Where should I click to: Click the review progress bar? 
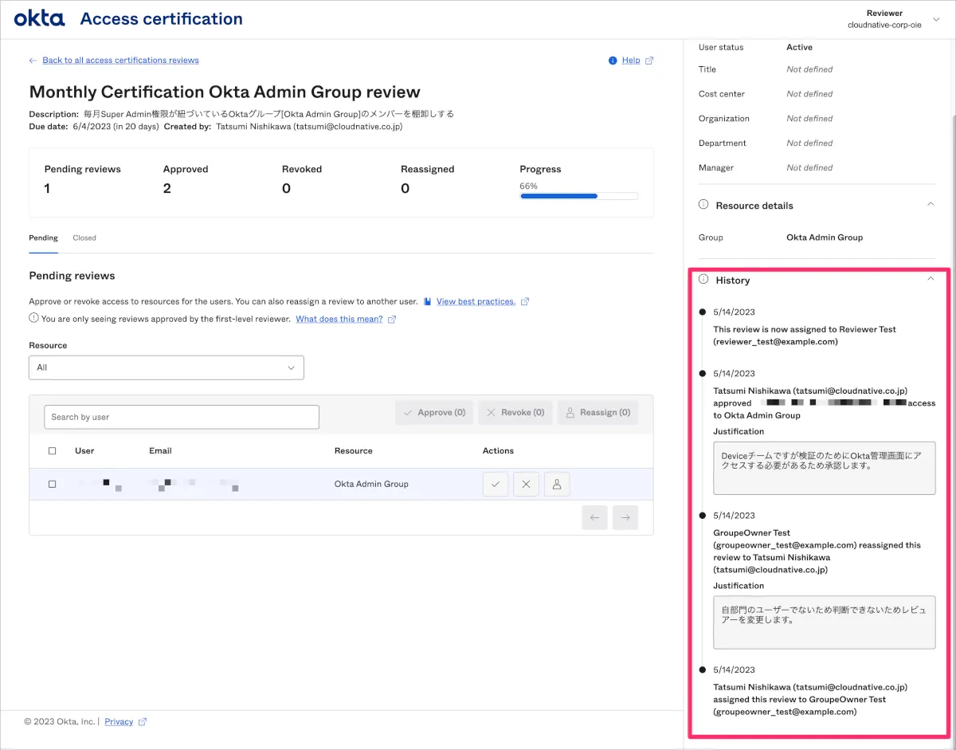[578, 196]
